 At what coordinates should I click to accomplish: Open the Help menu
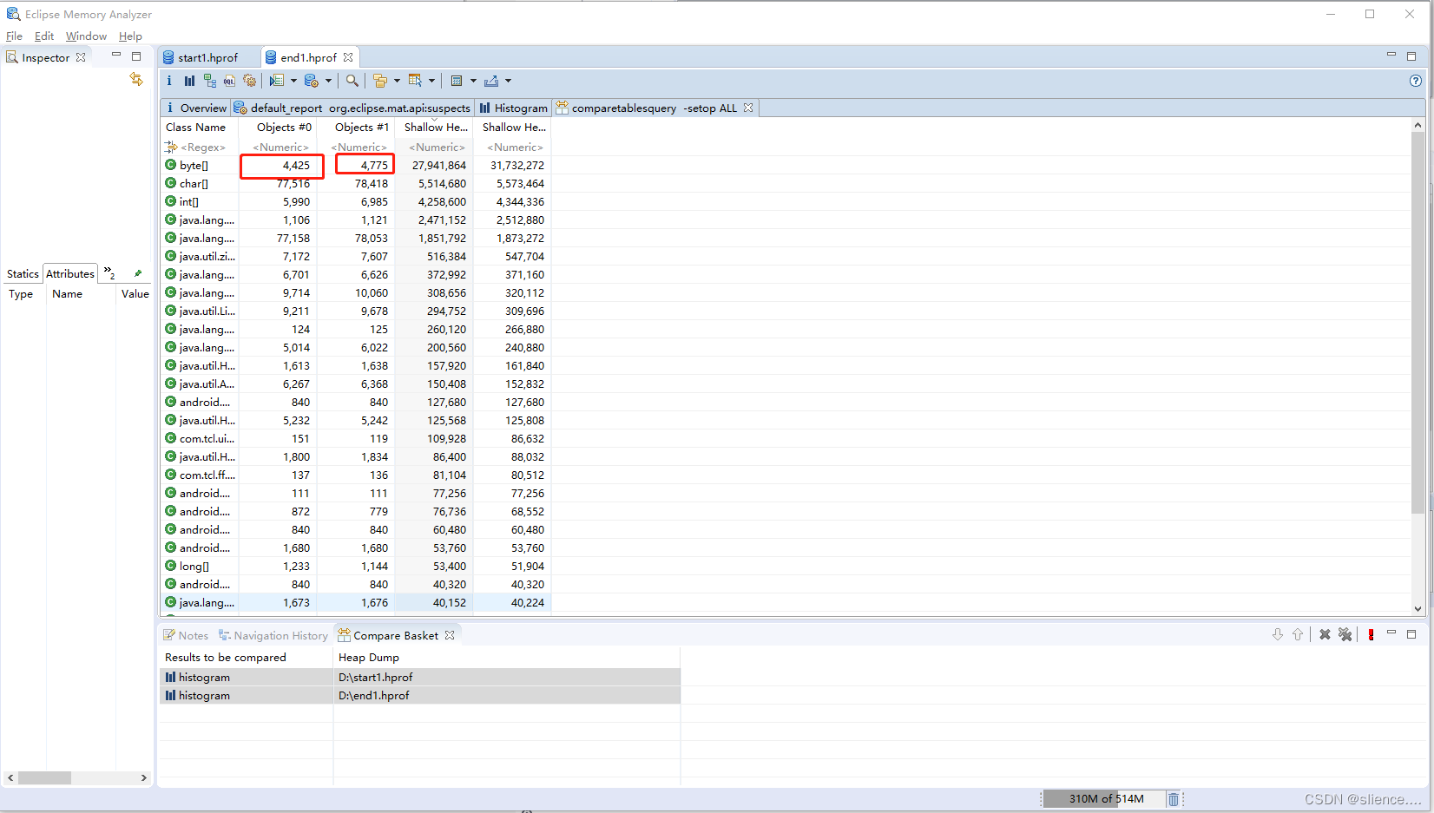click(130, 36)
